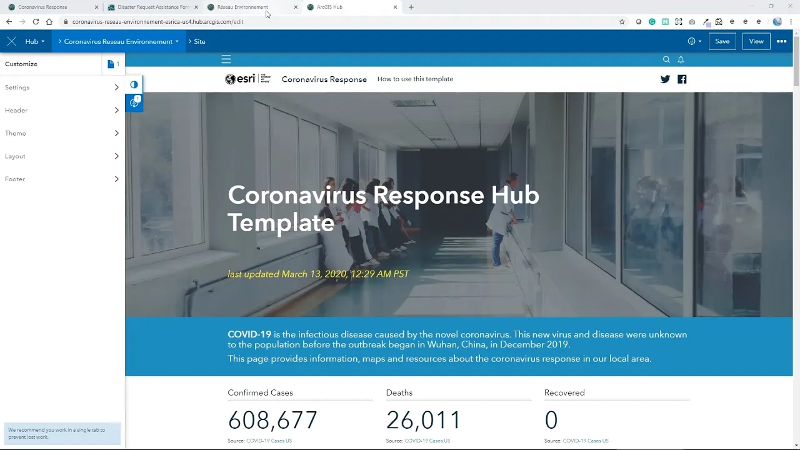Expand the Theme section

(x=62, y=133)
